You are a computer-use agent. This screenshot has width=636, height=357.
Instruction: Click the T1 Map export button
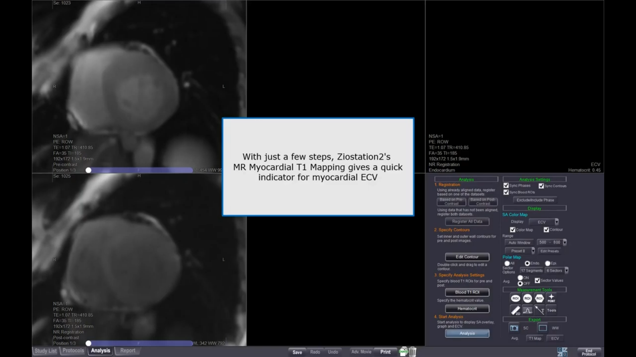coord(535,338)
